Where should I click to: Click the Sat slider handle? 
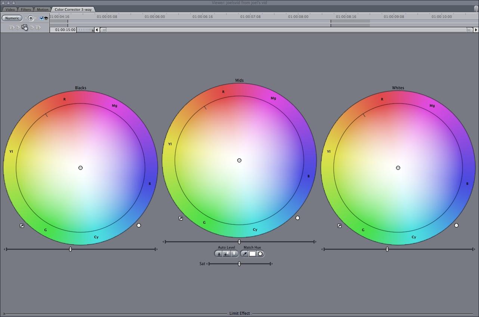coord(239,264)
